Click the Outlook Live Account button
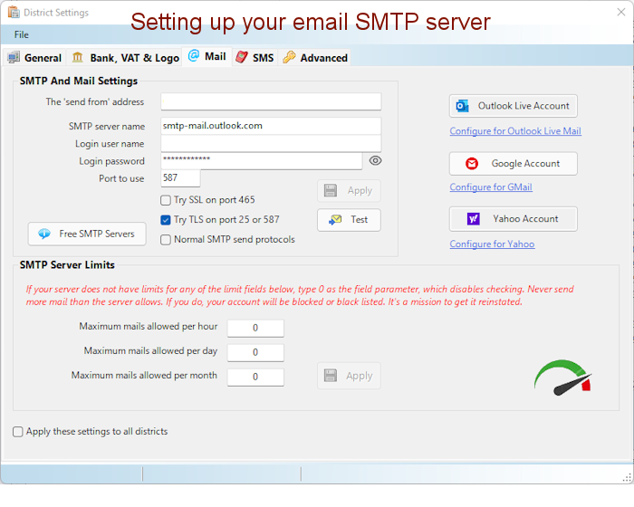The width and height of the screenshot is (634, 507). pos(514,106)
